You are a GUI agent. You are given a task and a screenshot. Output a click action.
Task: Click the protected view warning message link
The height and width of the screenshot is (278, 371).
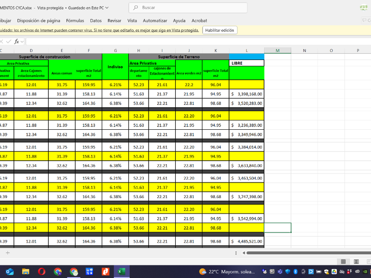[x=99, y=30]
